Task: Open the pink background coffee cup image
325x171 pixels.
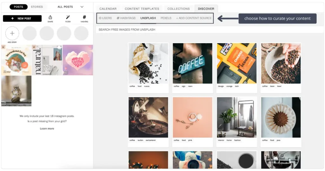Action: pyautogui.click(x=193, y=117)
